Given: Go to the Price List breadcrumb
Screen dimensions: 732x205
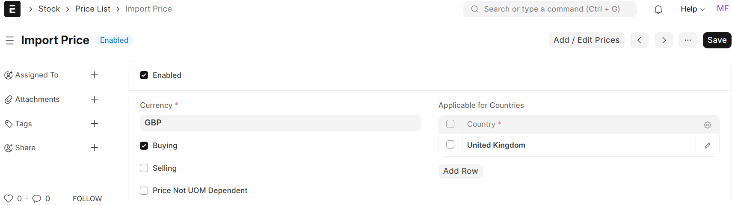Looking at the screenshot, I should pos(93,9).
